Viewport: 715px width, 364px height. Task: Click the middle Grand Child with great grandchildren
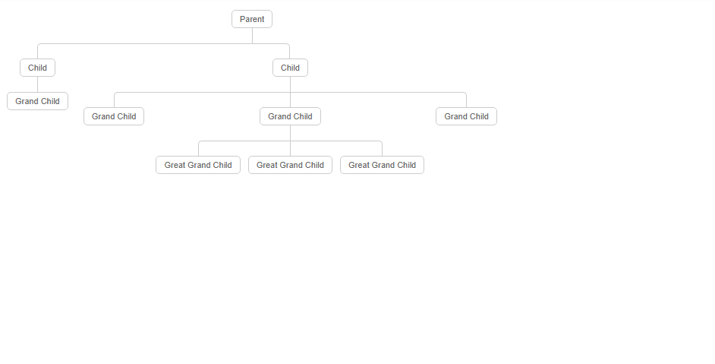pos(290,116)
